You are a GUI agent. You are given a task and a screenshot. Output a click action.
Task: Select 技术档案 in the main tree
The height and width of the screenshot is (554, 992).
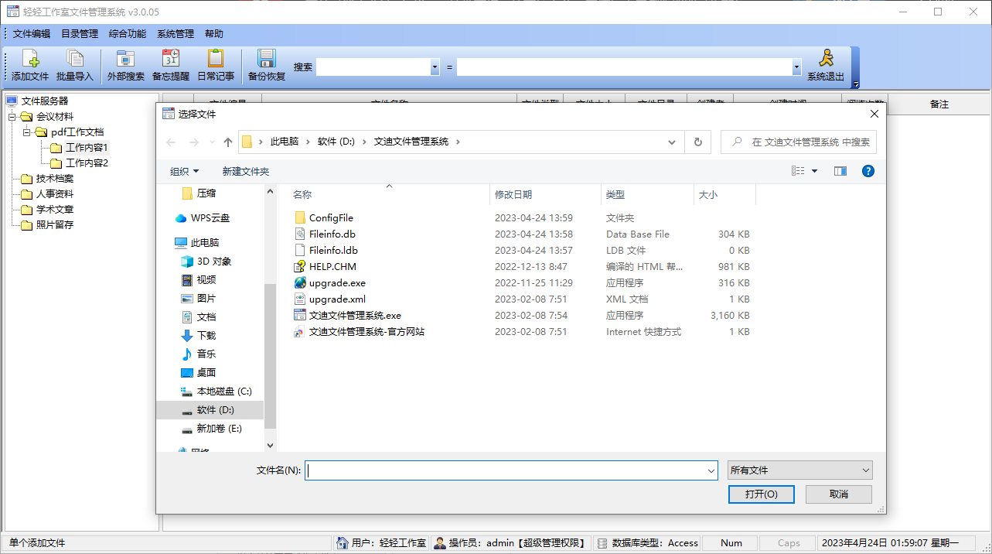(x=55, y=179)
